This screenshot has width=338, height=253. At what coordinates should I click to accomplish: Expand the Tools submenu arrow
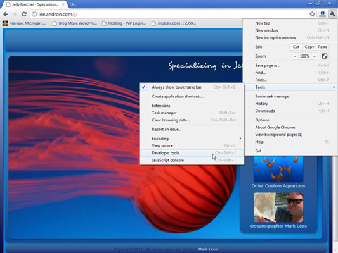tap(334, 87)
